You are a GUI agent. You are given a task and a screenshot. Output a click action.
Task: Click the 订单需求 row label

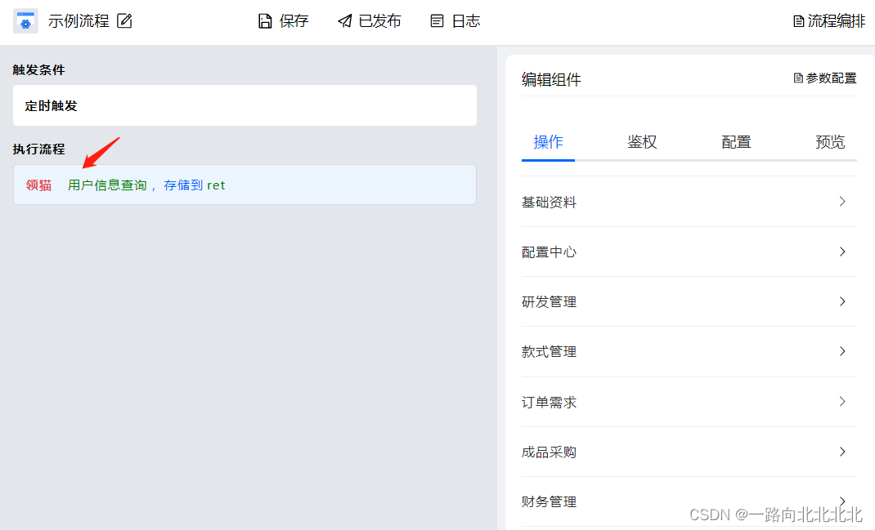549,402
